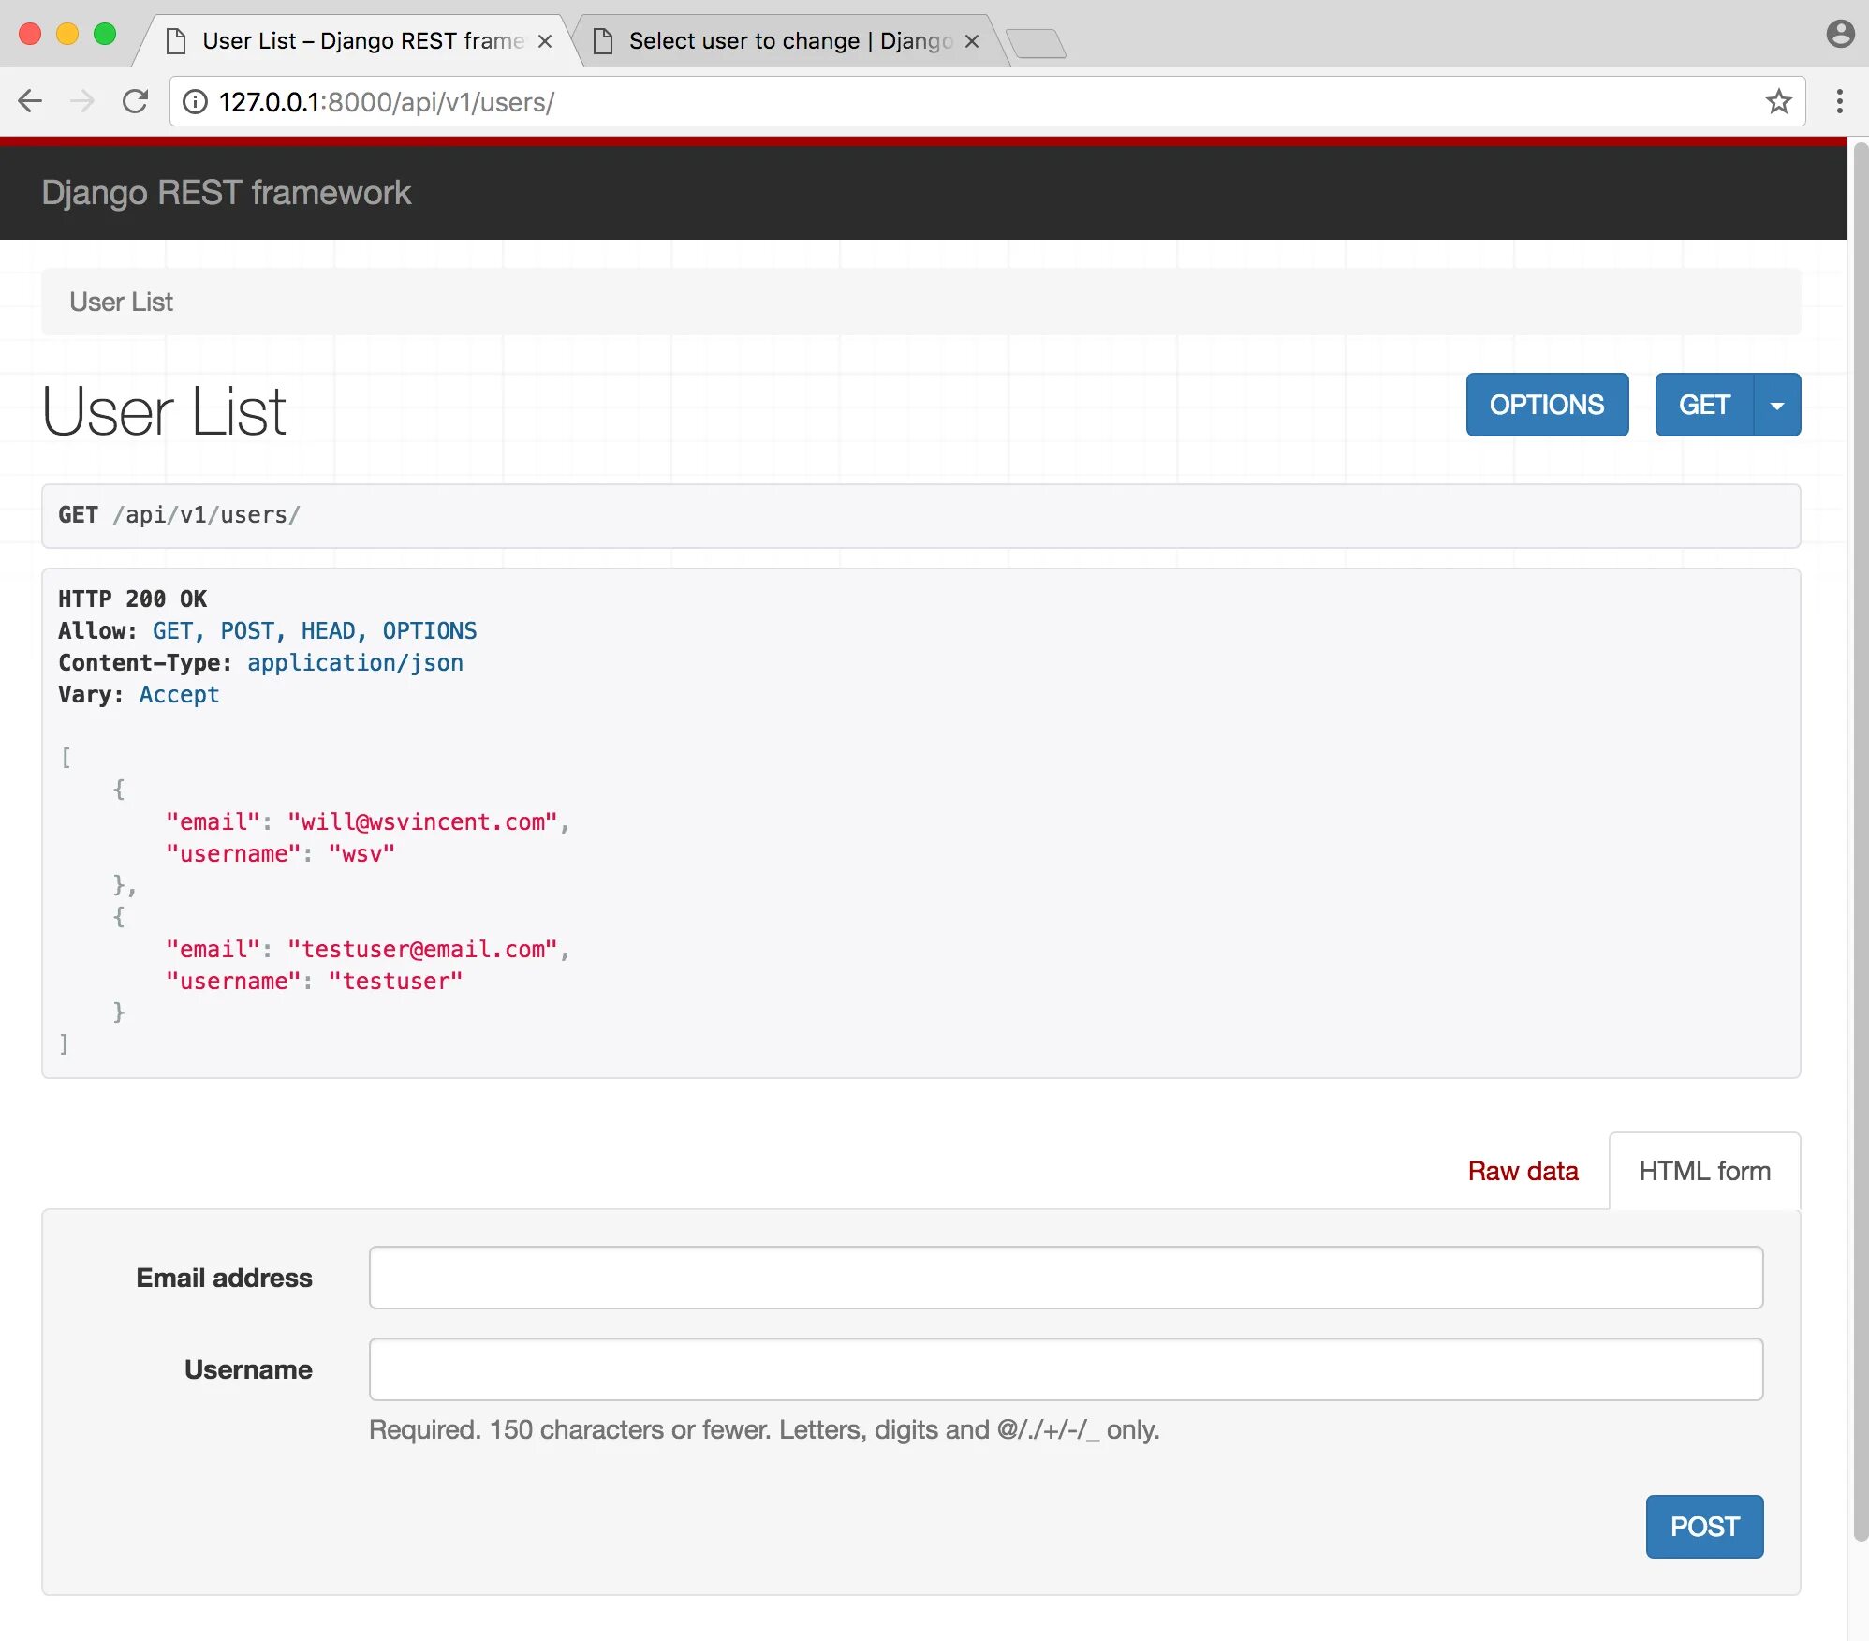
Task: Submit the form with POST button
Action: (x=1704, y=1527)
